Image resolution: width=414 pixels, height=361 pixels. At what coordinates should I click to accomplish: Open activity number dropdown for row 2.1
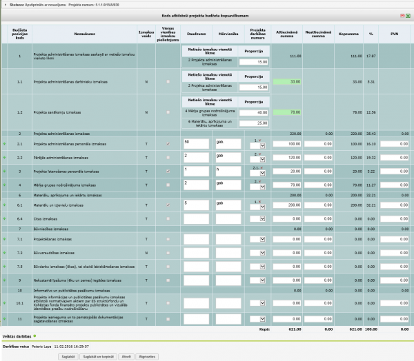click(257, 144)
